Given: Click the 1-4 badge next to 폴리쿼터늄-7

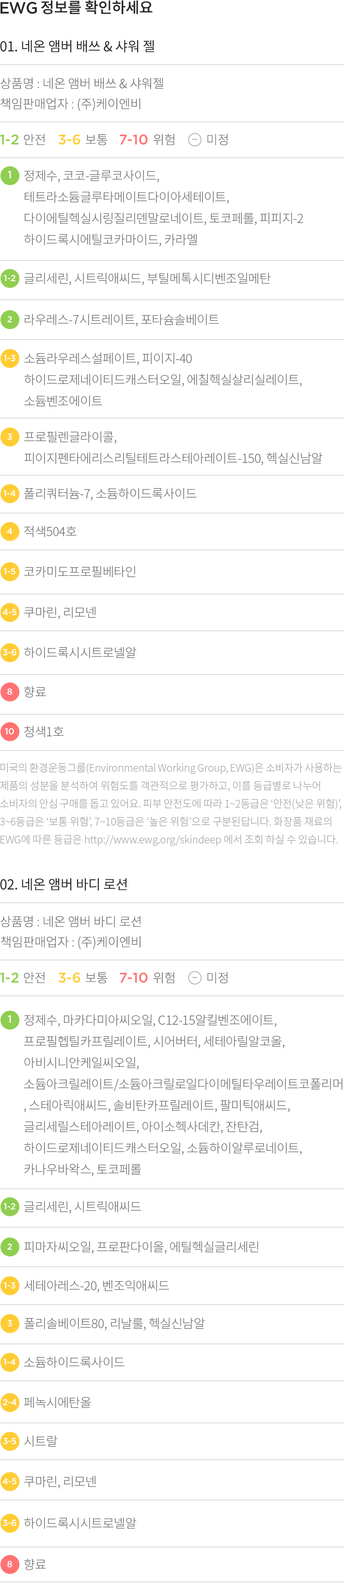Looking at the screenshot, I should pos(9,492).
